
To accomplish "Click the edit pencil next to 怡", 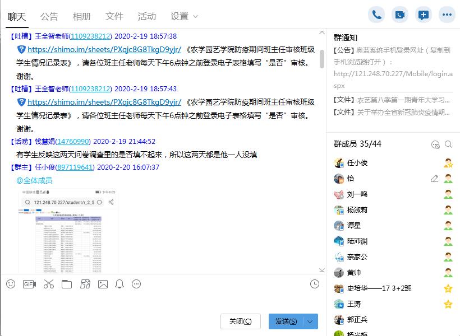I will tap(434, 179).
